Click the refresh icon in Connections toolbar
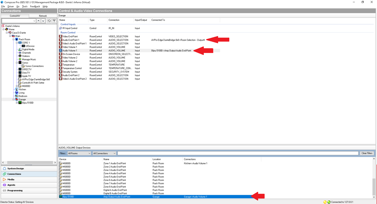The image size is (377, 204). 49,21
